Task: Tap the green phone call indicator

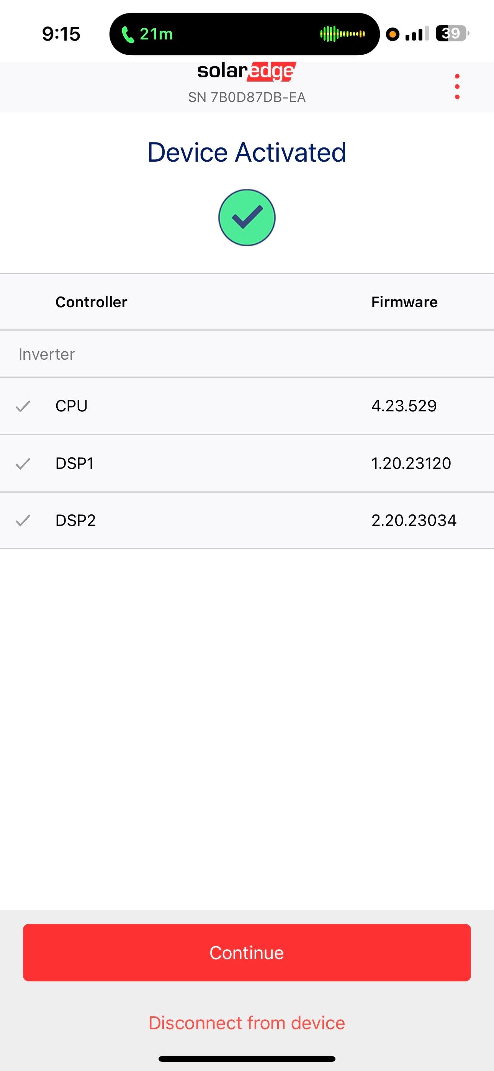Action: point(147,34)
